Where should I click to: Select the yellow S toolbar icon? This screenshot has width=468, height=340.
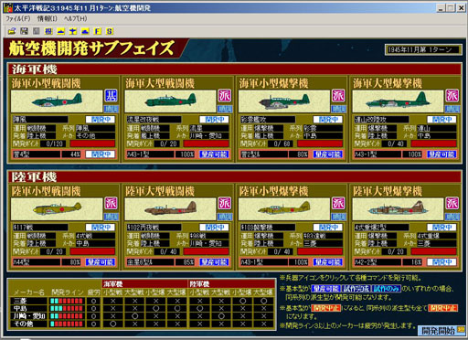click(110, 31)
